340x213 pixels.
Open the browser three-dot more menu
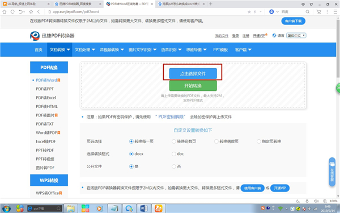[327, 12]
